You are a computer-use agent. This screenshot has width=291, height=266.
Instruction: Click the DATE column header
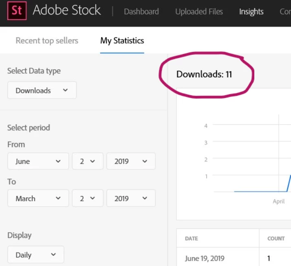tap(191, 238)
